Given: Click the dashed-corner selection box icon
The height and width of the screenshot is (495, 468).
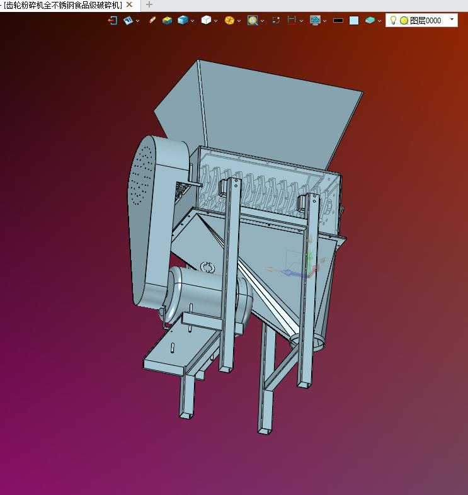Looking at the screenshot, I should (x=276, y=20).
